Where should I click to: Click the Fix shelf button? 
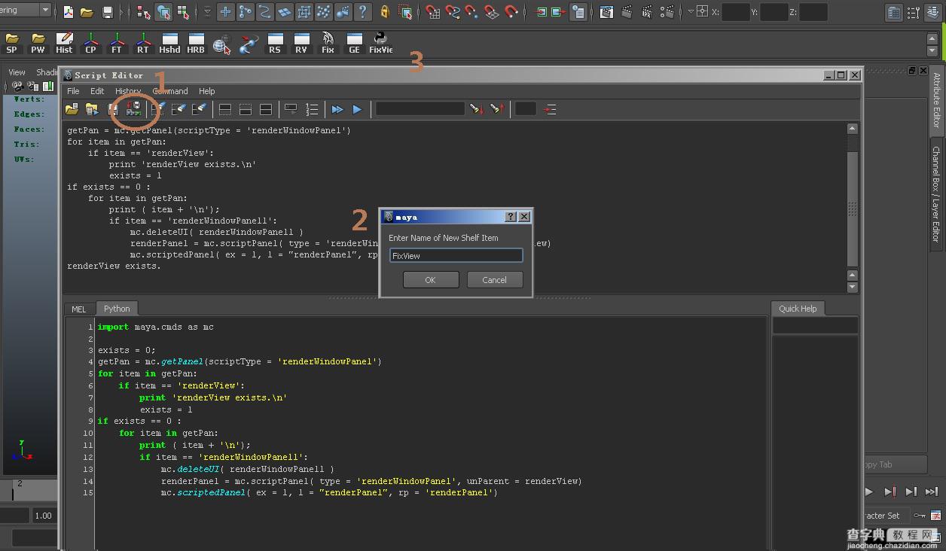click(x=328, y=43)
